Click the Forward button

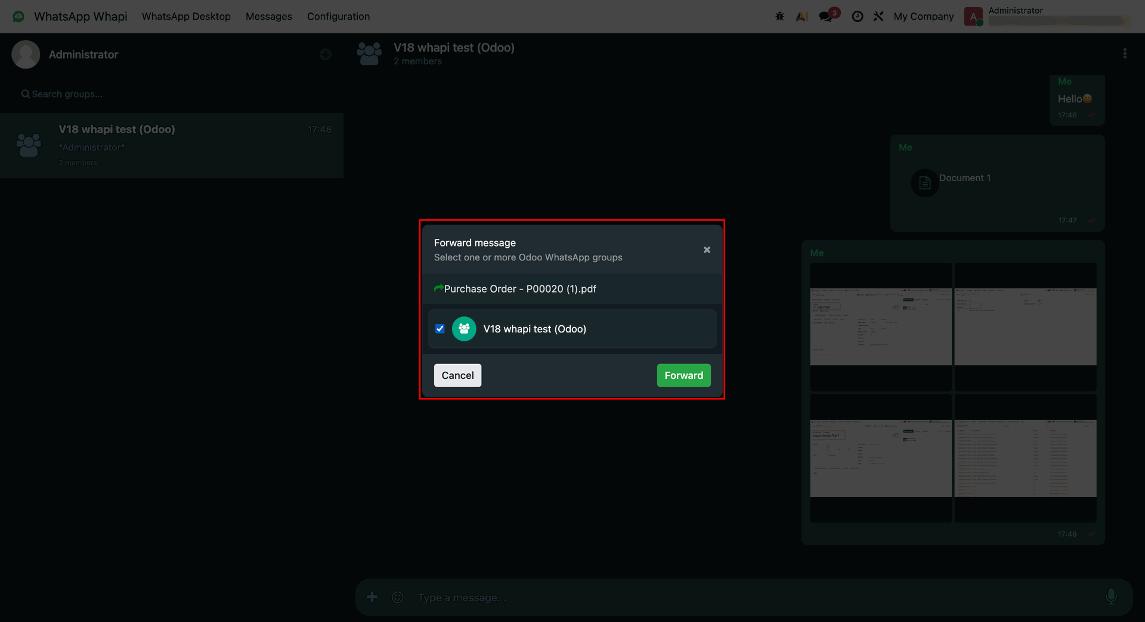pos(683,375)
